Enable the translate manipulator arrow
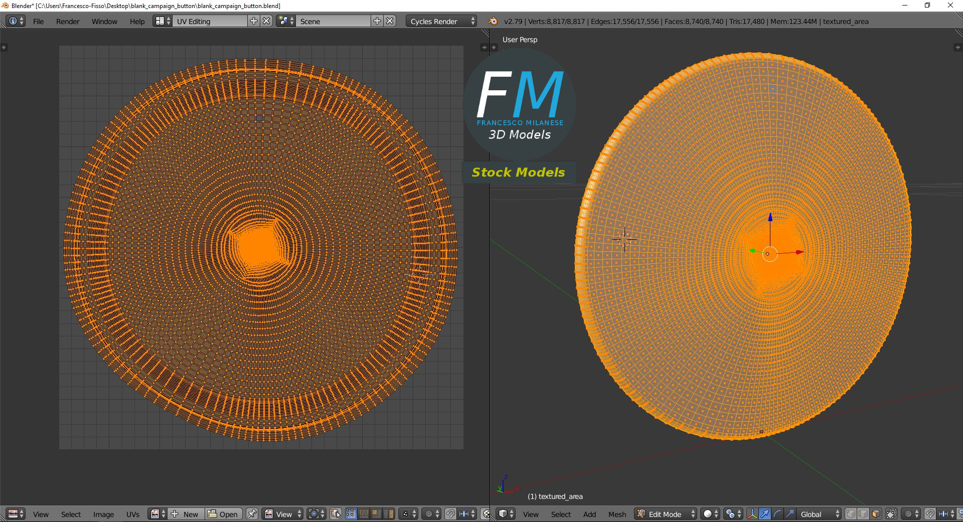 [765, 514]
